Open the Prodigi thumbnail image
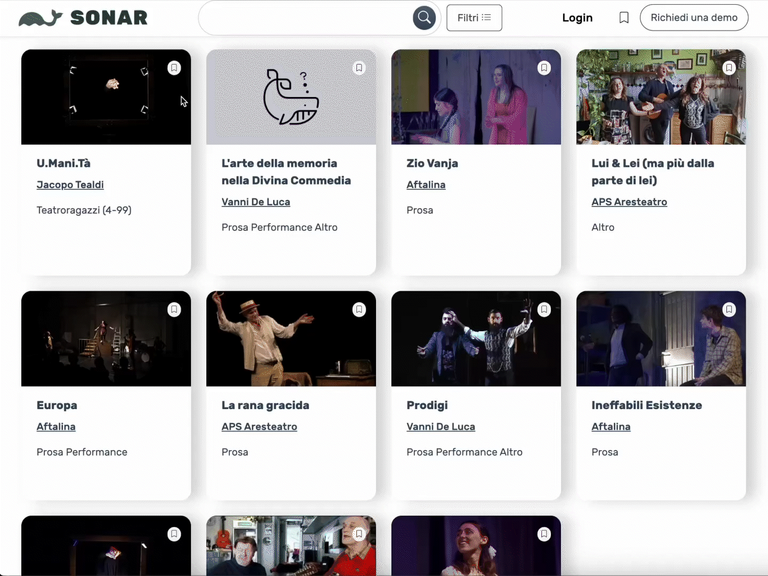Viewport: 768px width, 576px height. pos(476,339)
